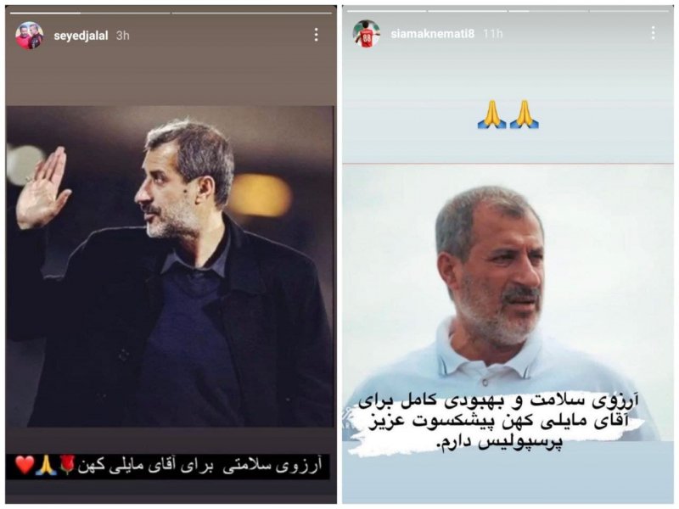This screenshot has height=509, width=679.
Task: Select the right praying hands emoji in siamaknemati8's story
Action: pos(524,114)
